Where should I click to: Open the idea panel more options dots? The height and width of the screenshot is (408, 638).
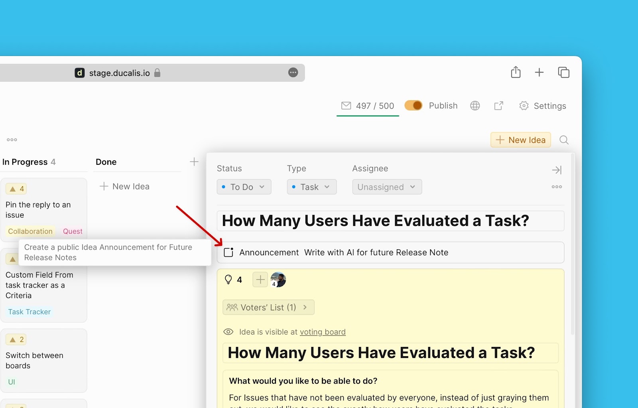557,187
